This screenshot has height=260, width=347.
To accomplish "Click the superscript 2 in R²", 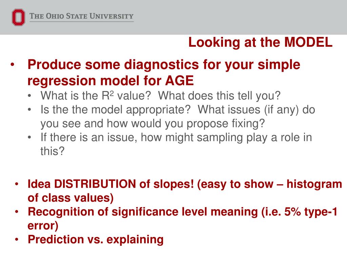I will point(112,93).
